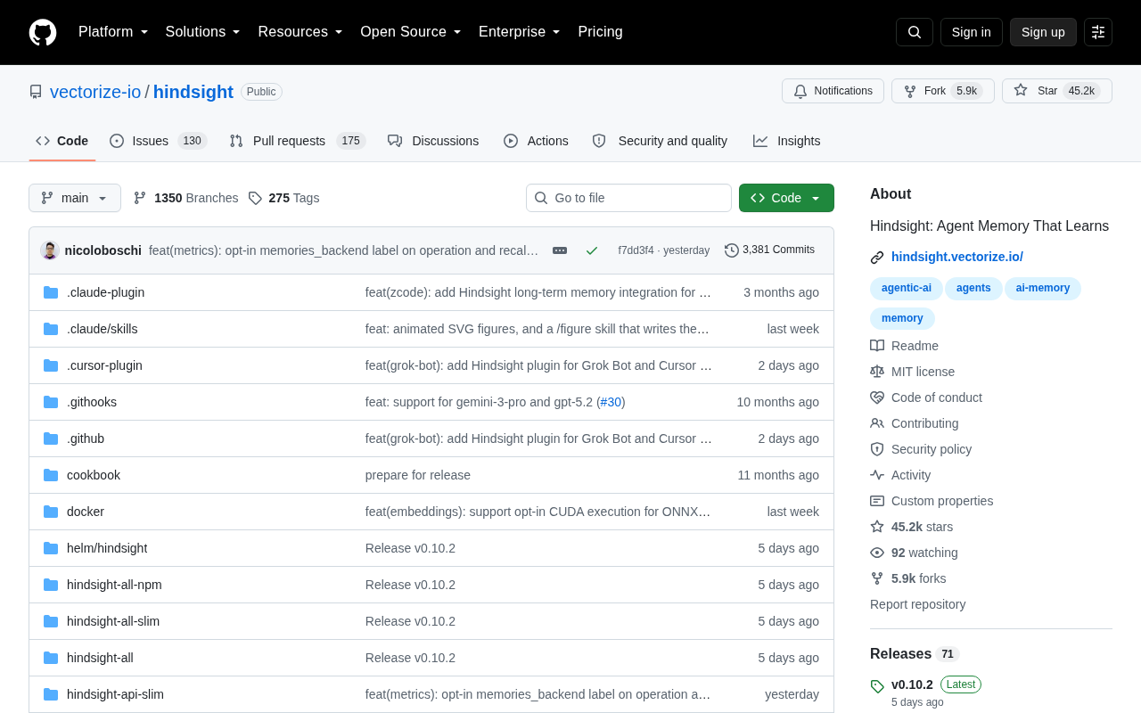
Task: Click nicoloboschi avatar thumbnail
Action: pos(50,250)
